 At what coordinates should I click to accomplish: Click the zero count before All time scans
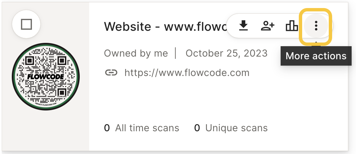[x=107, y=128]
